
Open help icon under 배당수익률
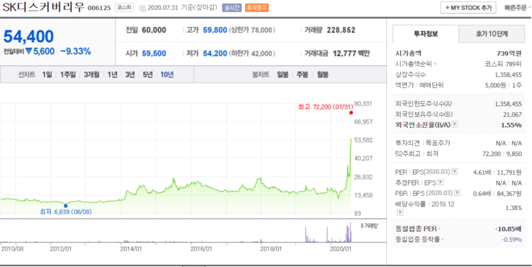coord(400,213)
